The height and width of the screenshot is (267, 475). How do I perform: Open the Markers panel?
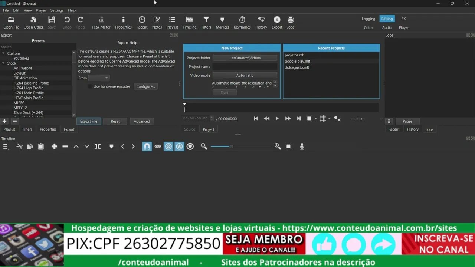222,23
